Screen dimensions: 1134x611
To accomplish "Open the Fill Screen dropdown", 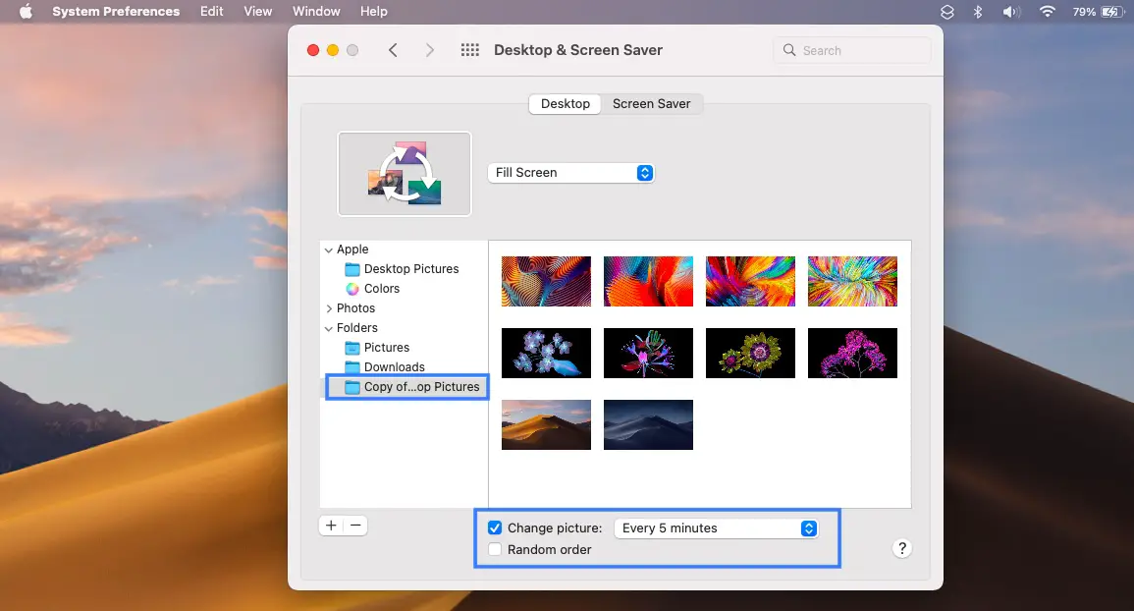I will (x=570, y=173).
